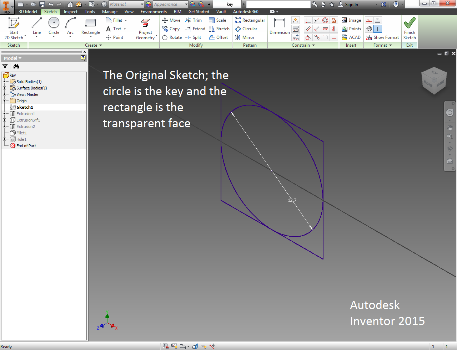This screenshot has width=457, height=350.
Task: Click the search input field in title bar
Action: point(278,4)
